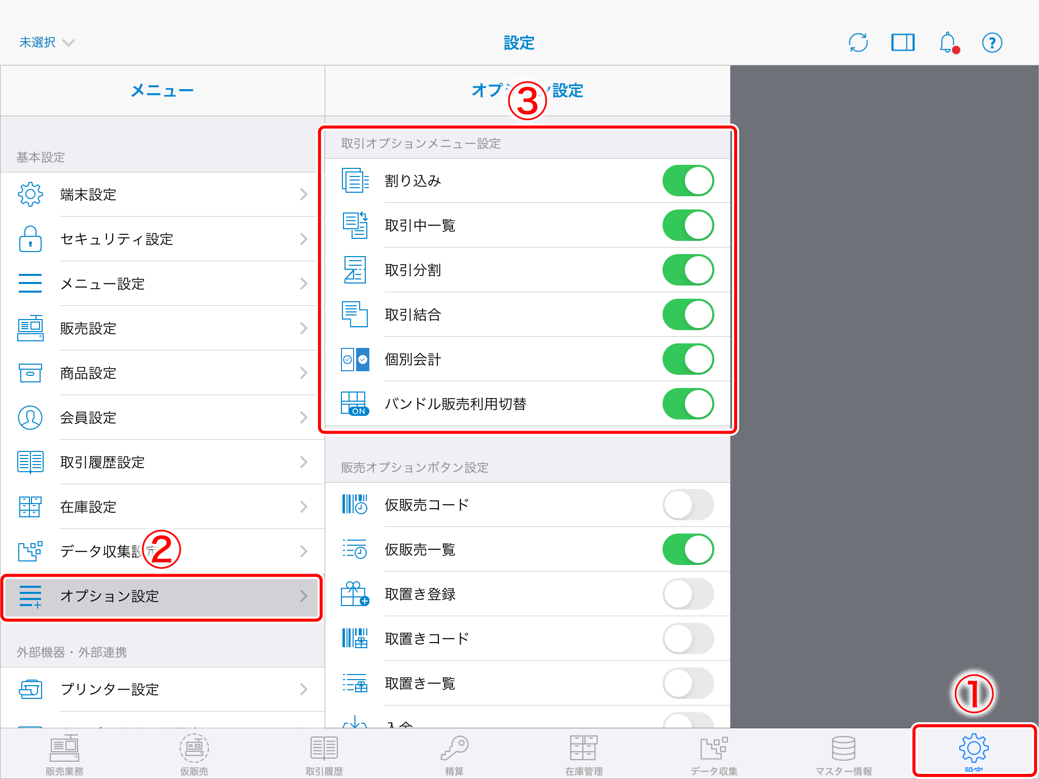Image resolution: width=1039 pixels, height=779 pixels.
Task: Select オプション設定 menu item
Action: [x=161, y=596]
